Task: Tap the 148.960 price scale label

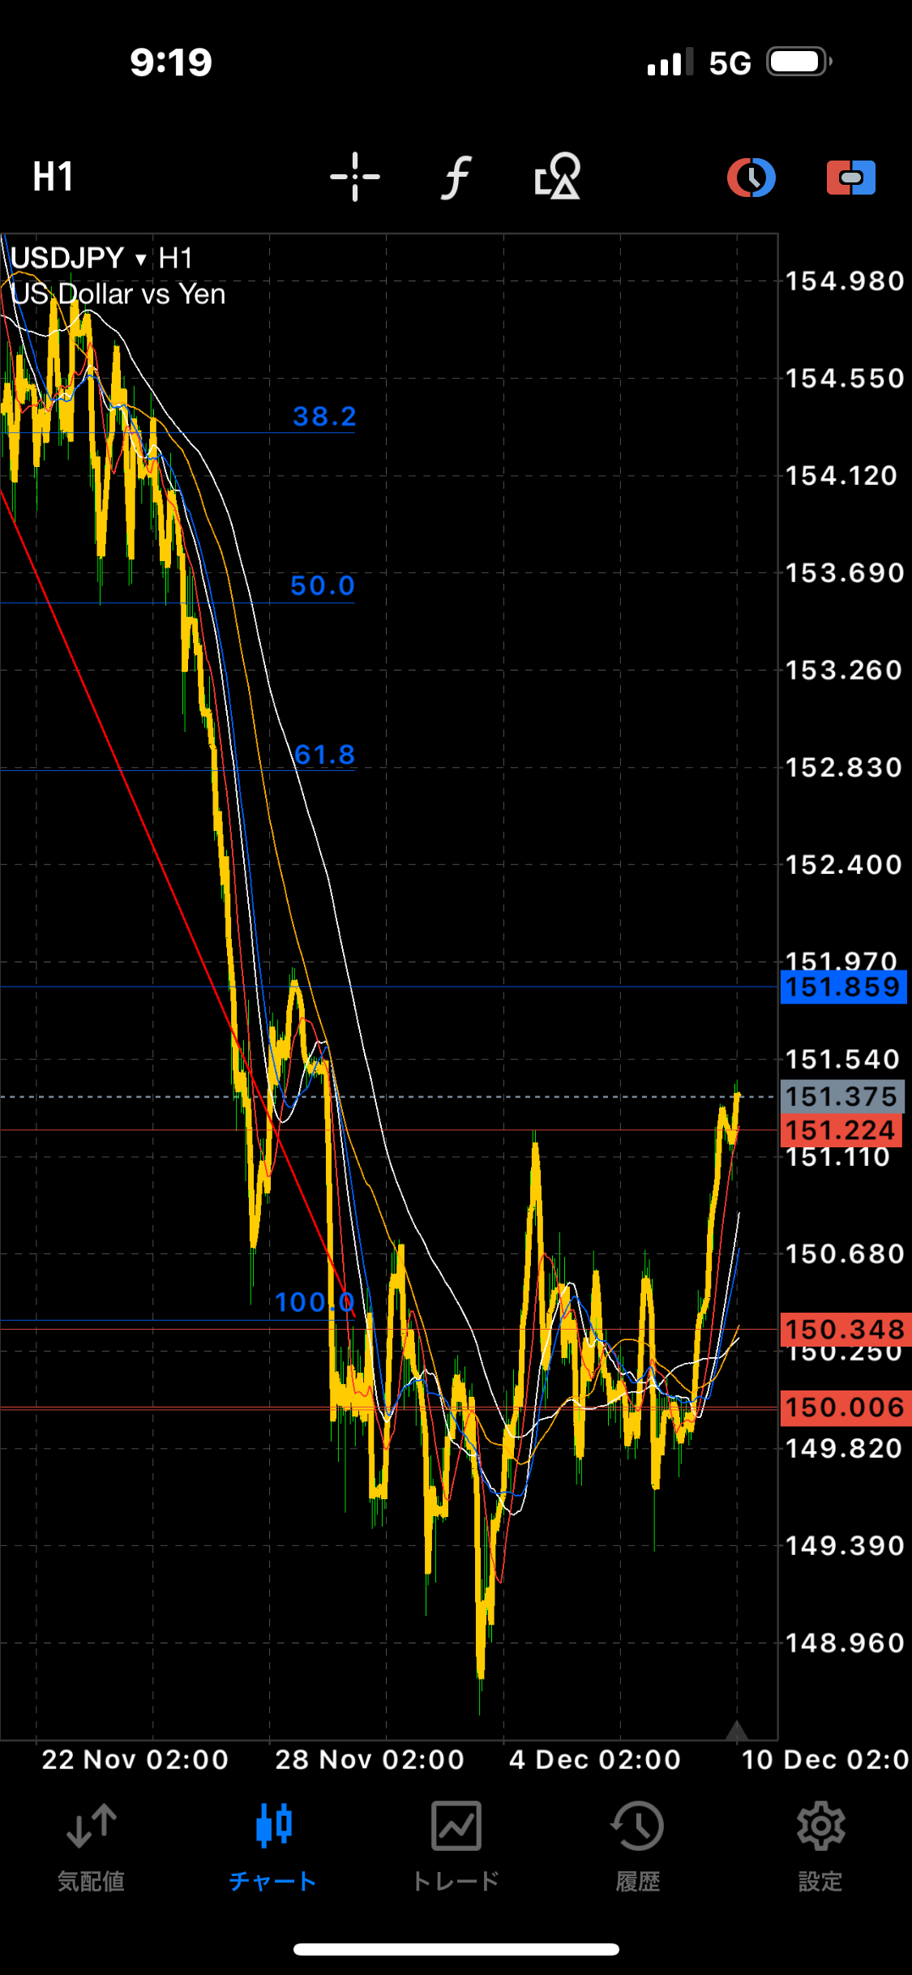Action: point(845,1643)
